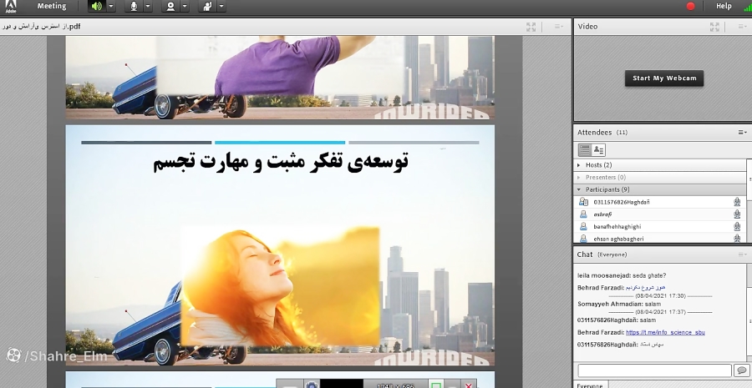Click the Chat (Everyone) pod title
This screenshot has width=752, height=388.
pos(602,254)
